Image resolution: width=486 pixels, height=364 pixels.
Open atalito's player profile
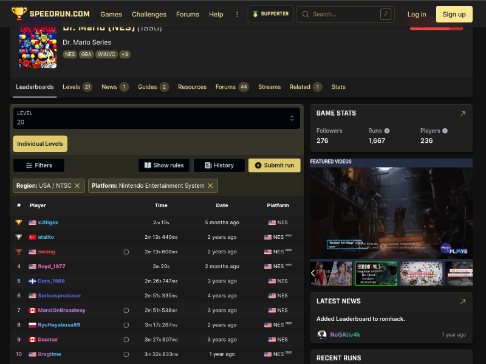pos(46,237)
